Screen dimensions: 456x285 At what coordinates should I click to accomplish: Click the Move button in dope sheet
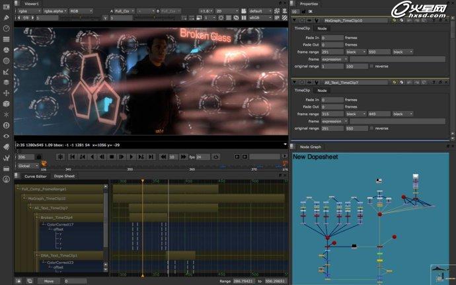pos(49,281)
